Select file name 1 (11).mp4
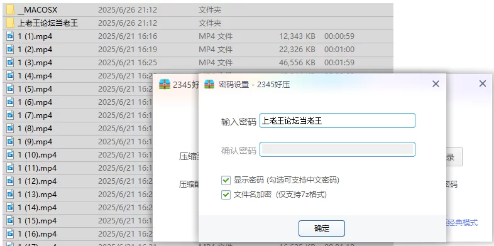 (x=37, y=168)
